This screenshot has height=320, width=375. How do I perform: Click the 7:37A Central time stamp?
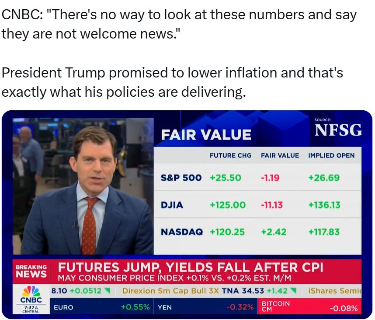pos(31,309)
